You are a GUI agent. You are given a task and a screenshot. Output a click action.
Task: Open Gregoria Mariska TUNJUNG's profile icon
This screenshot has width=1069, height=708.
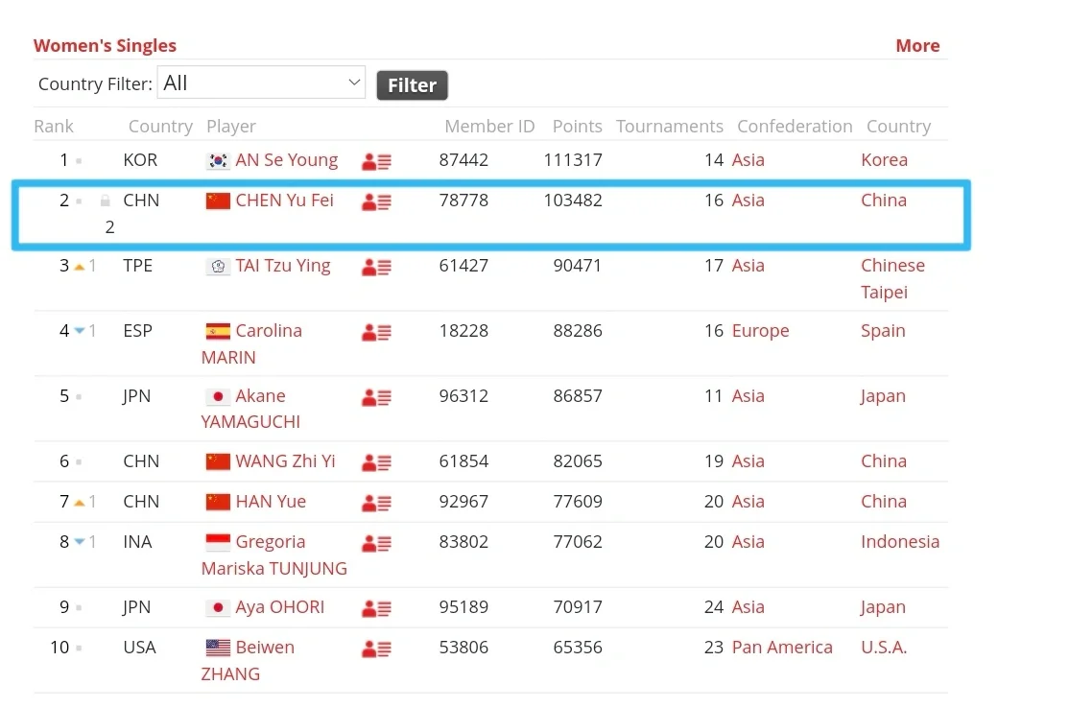pos(376,543)
